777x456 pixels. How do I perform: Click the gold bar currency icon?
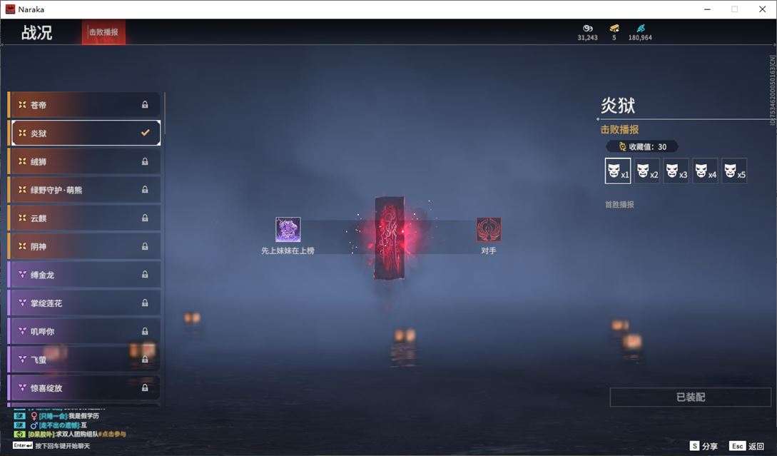[614, 29]
